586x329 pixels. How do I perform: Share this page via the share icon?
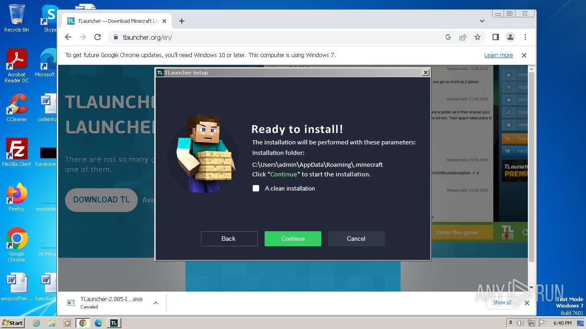pos(463,37)
